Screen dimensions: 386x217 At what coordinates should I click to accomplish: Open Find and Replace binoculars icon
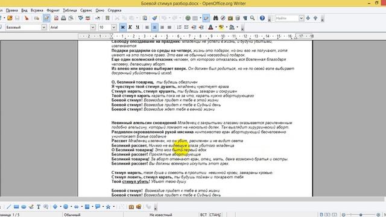[x=216, y=18]
